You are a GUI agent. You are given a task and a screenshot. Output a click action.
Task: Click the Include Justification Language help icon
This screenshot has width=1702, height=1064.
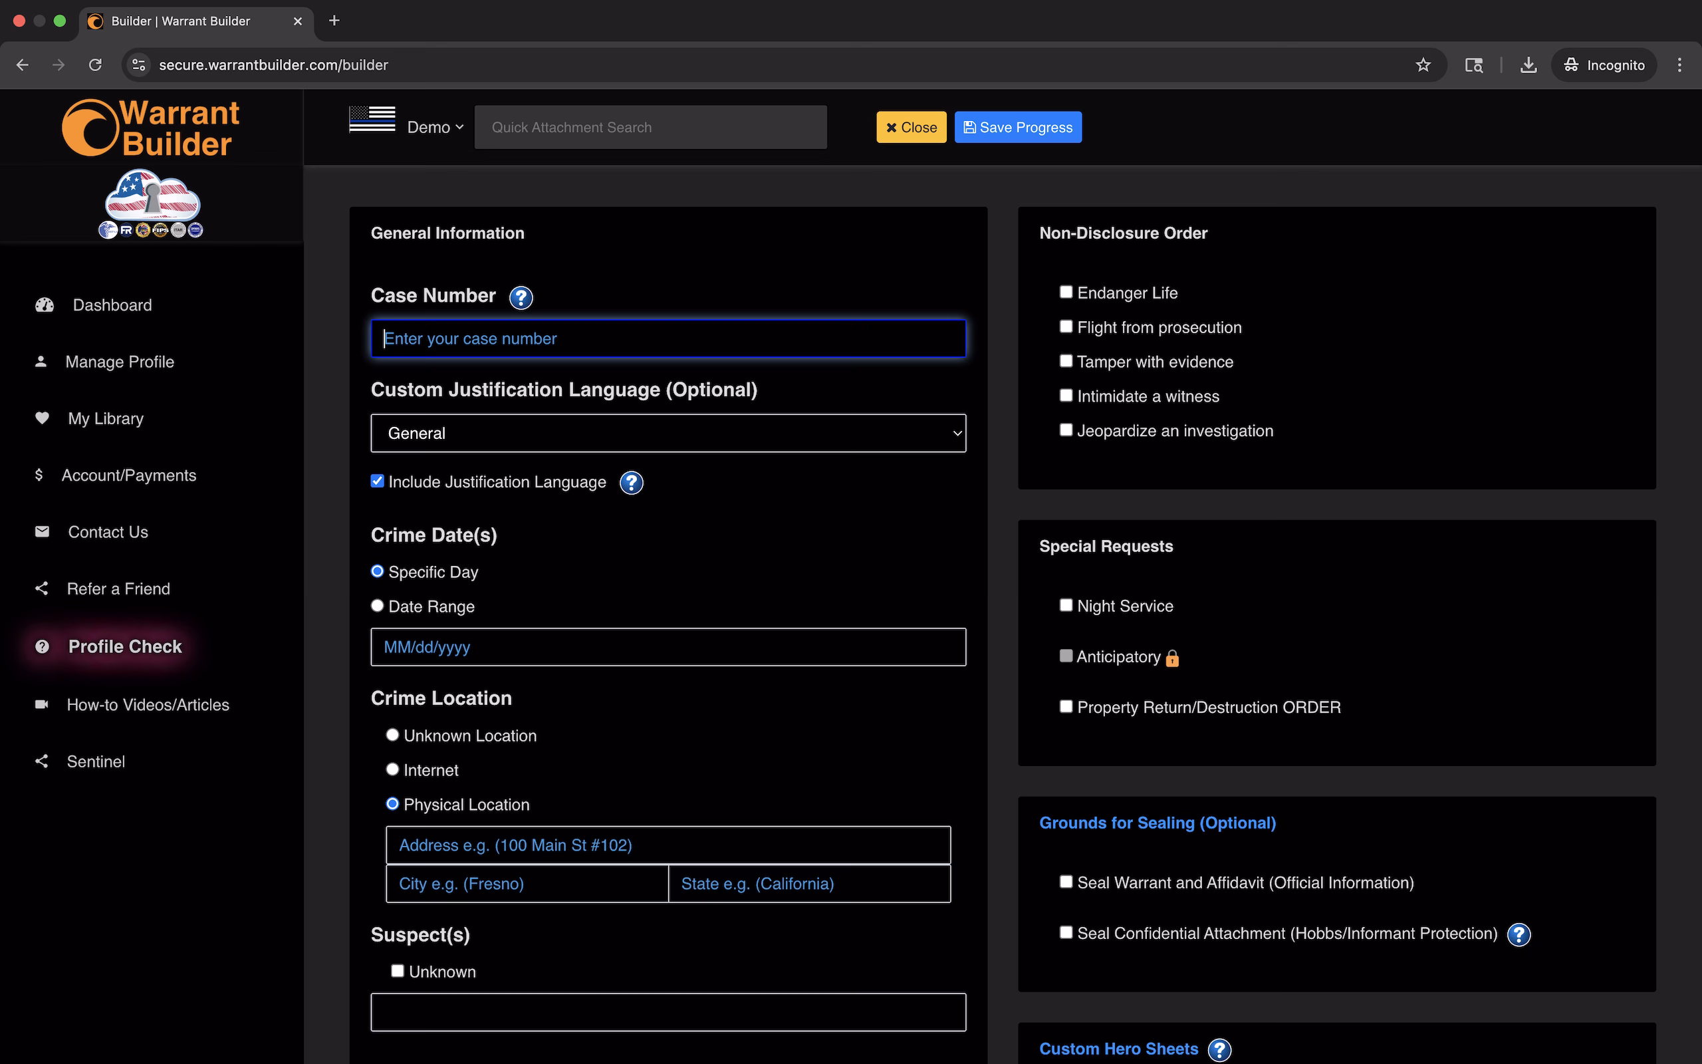coord(631,483)
